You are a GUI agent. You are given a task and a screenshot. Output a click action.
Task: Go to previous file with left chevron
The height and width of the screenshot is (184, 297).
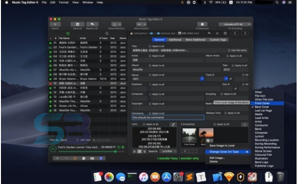pos(235,33)
